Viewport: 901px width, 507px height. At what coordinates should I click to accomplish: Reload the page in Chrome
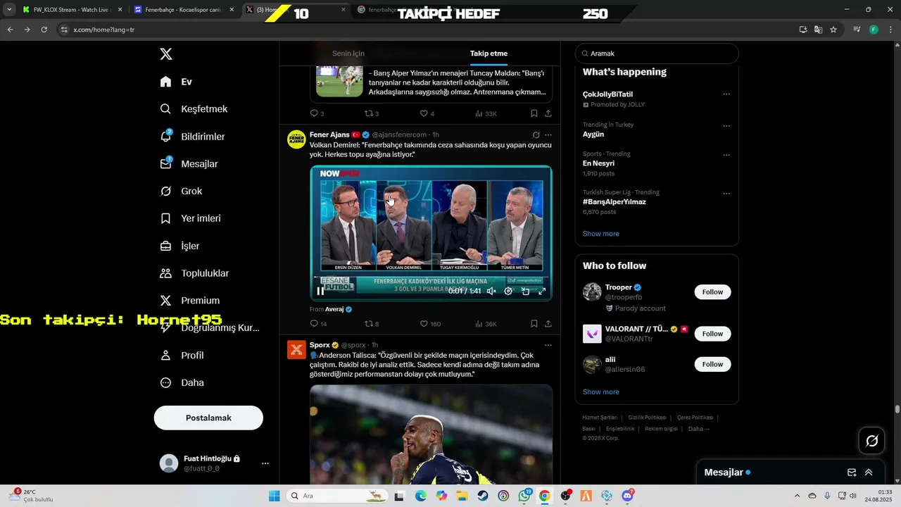click(44, 30)
